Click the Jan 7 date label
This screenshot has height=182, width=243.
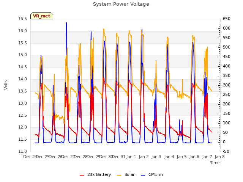pos(207,157)
